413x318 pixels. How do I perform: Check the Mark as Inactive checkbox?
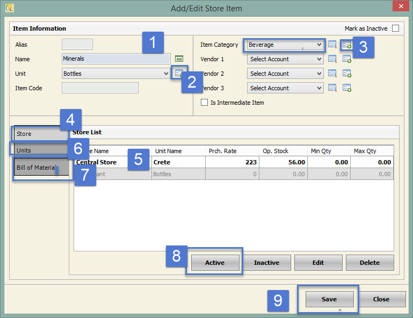pyautogui.click(x=395, y=28)
